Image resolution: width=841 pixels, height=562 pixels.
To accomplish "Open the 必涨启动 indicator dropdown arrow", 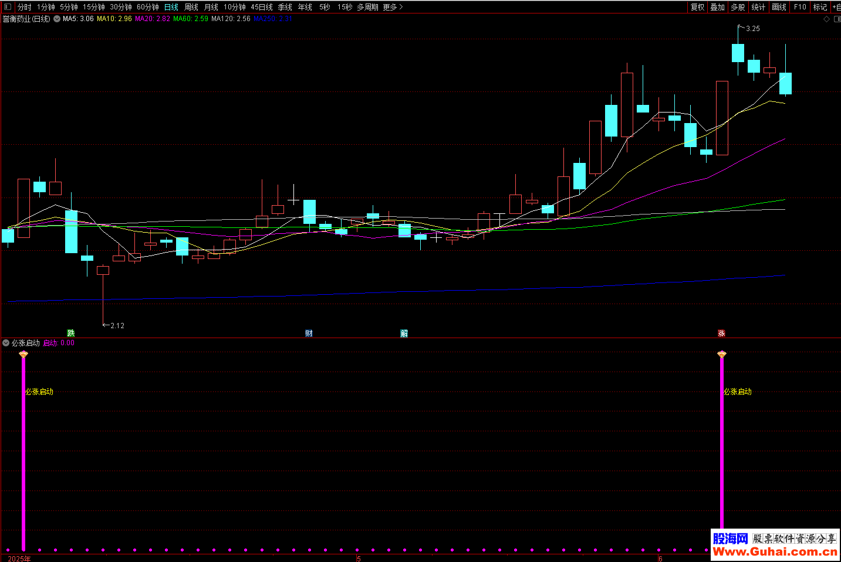I will coord(6,343).
